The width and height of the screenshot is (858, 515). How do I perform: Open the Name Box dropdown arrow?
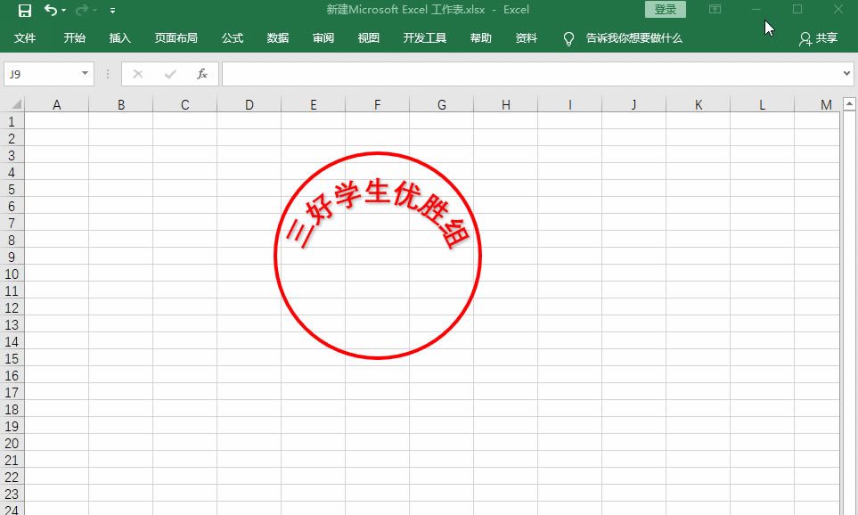tap(86, 74)
